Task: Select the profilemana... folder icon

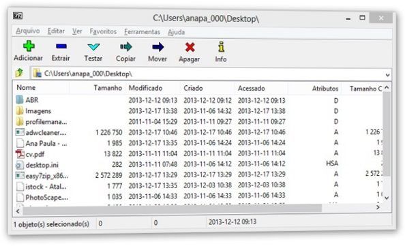Action: click(x=20, y=121)
